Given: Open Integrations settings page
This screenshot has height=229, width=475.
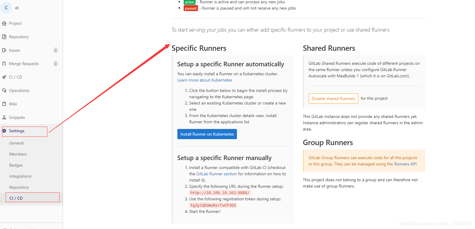Looking at the screenshot, I should click(20, 176).
